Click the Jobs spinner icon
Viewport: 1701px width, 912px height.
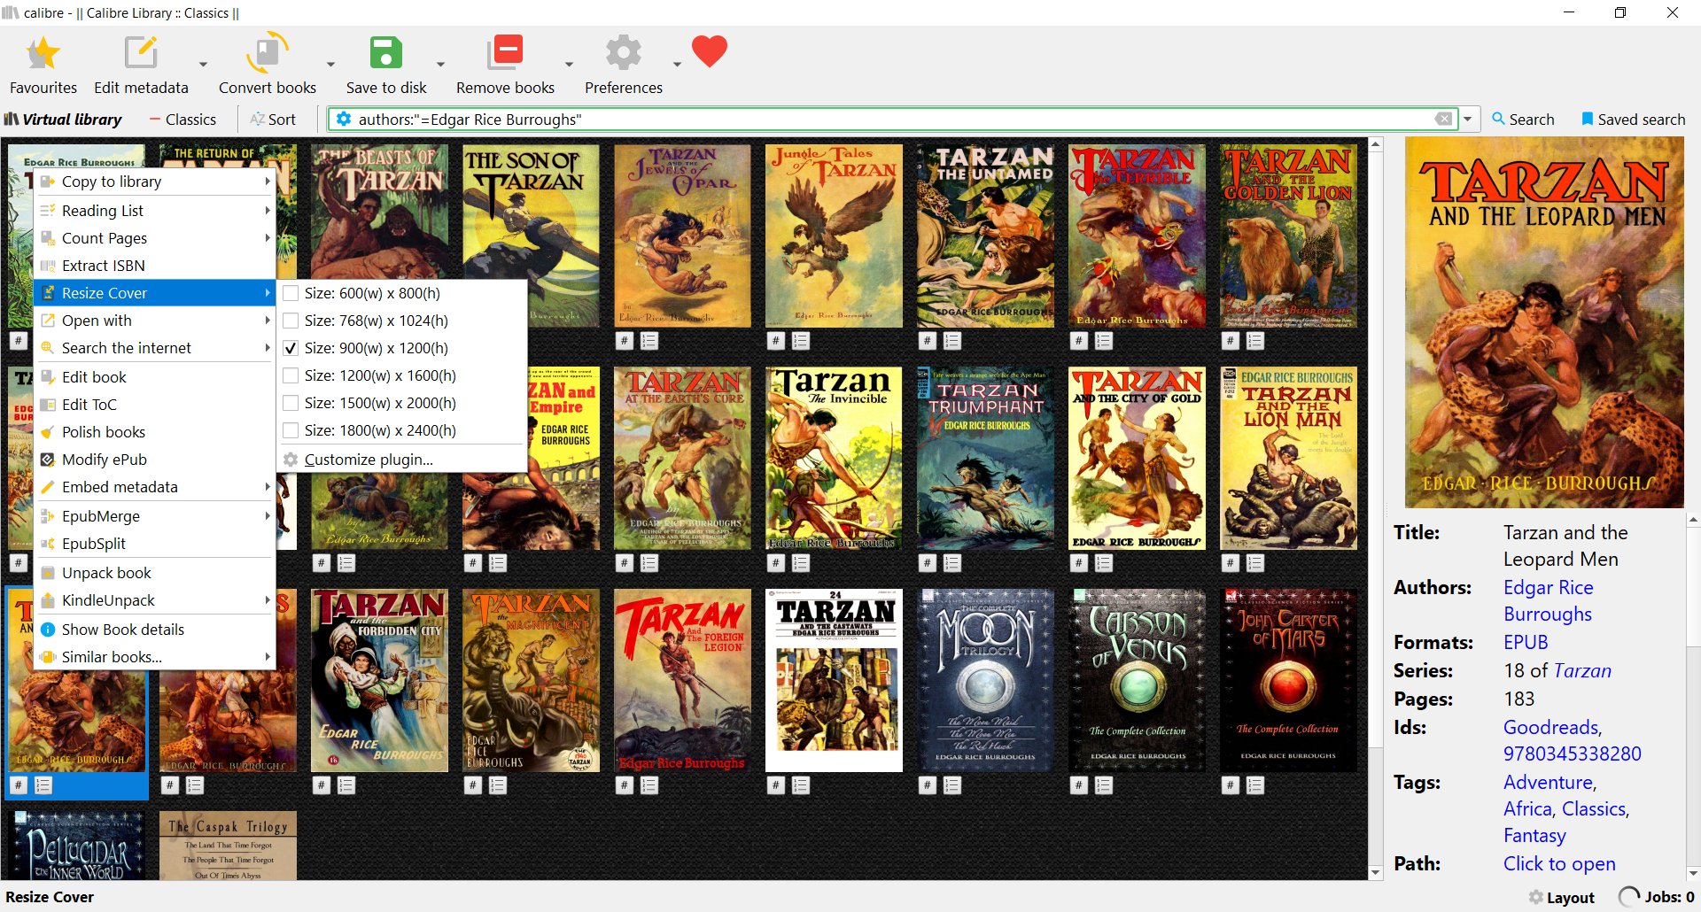1629,897
